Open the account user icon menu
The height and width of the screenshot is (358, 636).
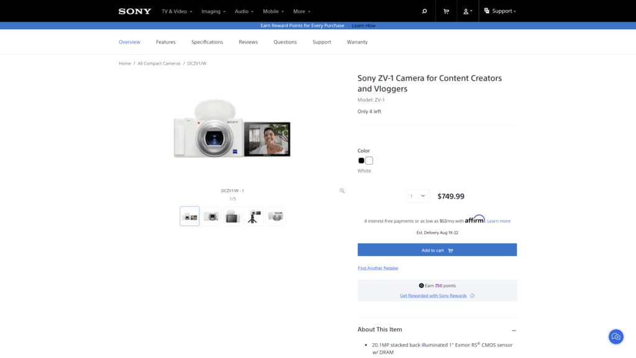pos(468,11)
